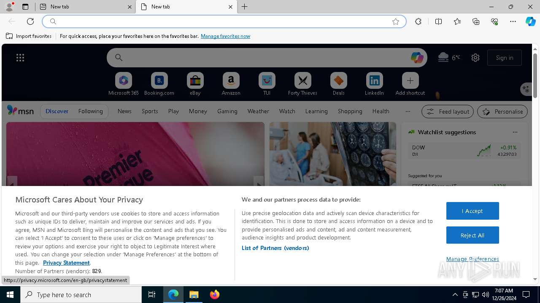
Task: Open Manage Preferences link
Action: (472, 259)
